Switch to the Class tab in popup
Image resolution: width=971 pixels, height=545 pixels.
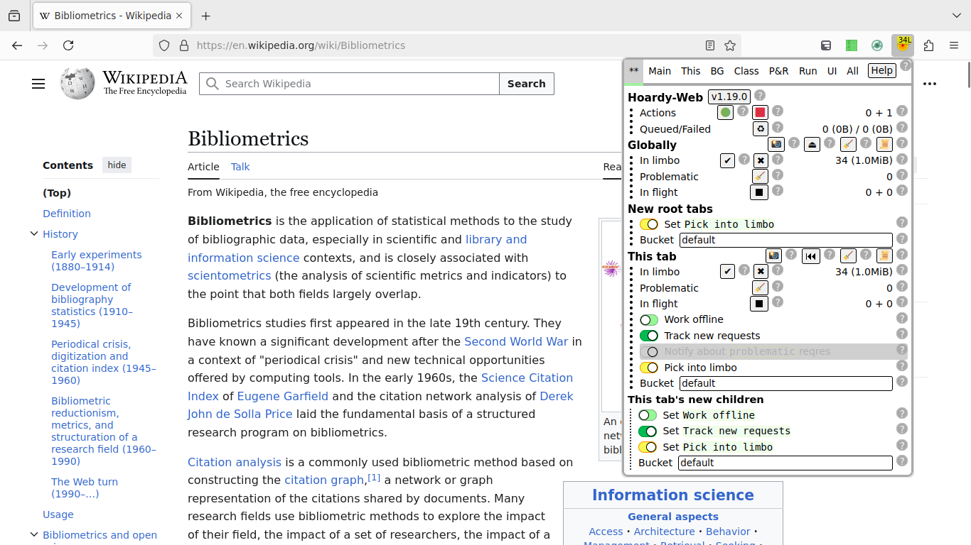[x=746, y=71]
